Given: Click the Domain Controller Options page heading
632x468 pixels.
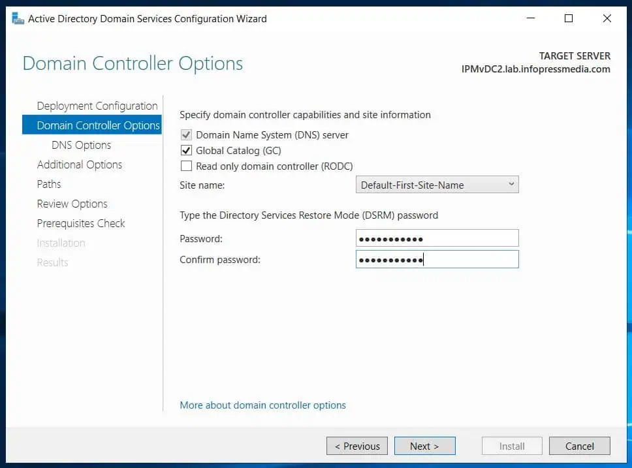Looking at the screenshot, I should point(133,63).
